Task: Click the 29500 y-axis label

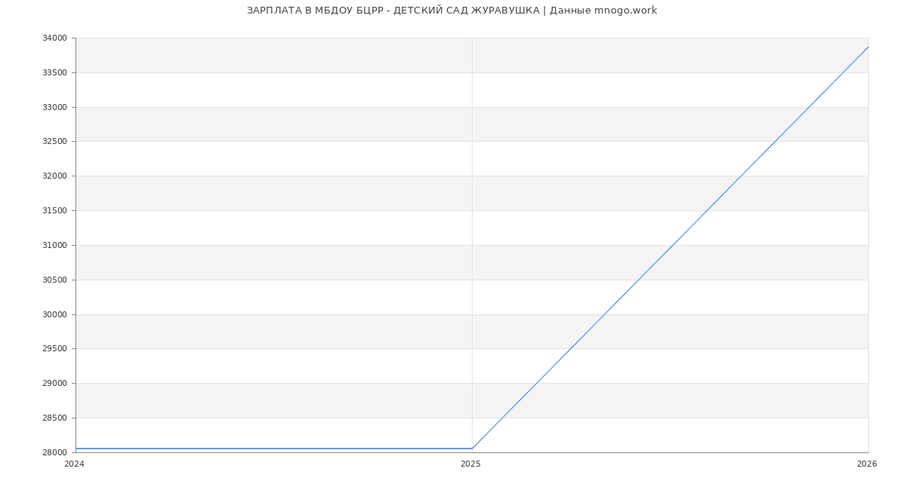Action: click(56, 349)
